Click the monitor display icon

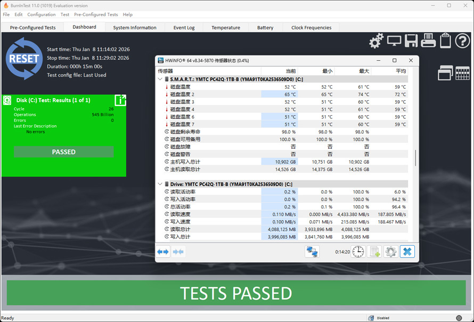tap(394, 41)
